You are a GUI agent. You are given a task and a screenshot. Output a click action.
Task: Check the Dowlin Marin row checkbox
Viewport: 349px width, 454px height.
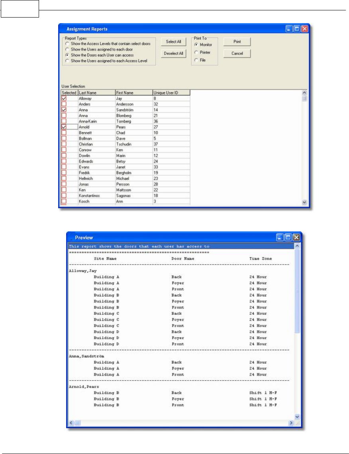(x=64, y=156)
